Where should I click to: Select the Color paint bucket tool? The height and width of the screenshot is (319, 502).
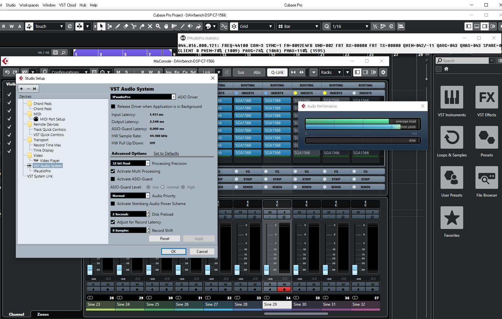(x=199, y=26)
